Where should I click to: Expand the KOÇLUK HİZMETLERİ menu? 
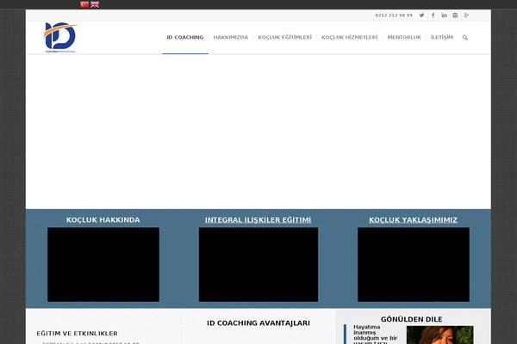349,38
